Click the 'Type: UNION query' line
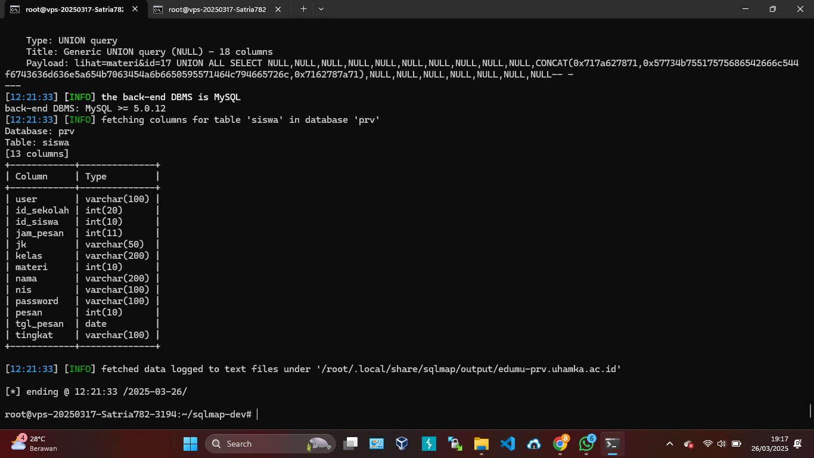Image resolution: width=814 pixels, height=458 pixels. tap(72, 41)
